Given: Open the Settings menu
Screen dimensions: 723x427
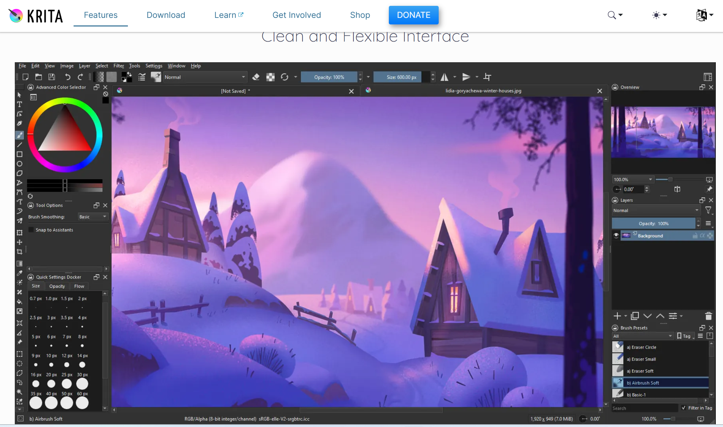Looking at the screenshot, I should click(154, 66).
